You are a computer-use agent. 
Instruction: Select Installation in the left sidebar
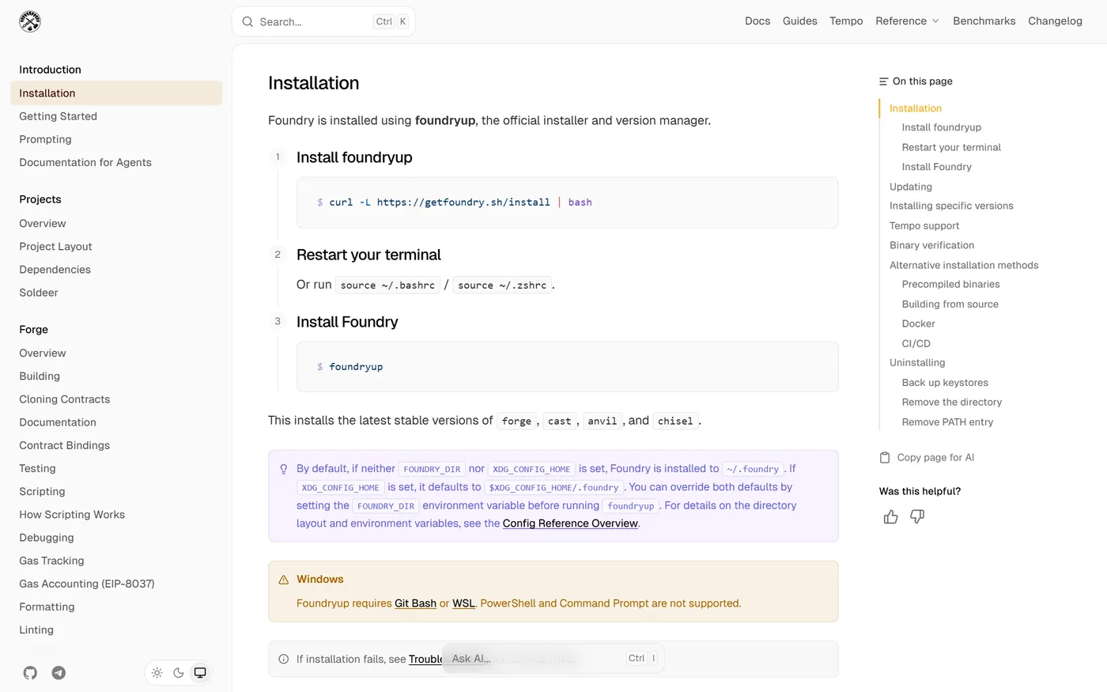tap(116, 93)
